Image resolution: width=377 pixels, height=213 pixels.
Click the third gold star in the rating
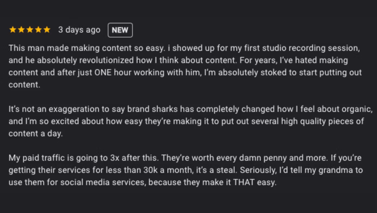(x=30, y=30)
